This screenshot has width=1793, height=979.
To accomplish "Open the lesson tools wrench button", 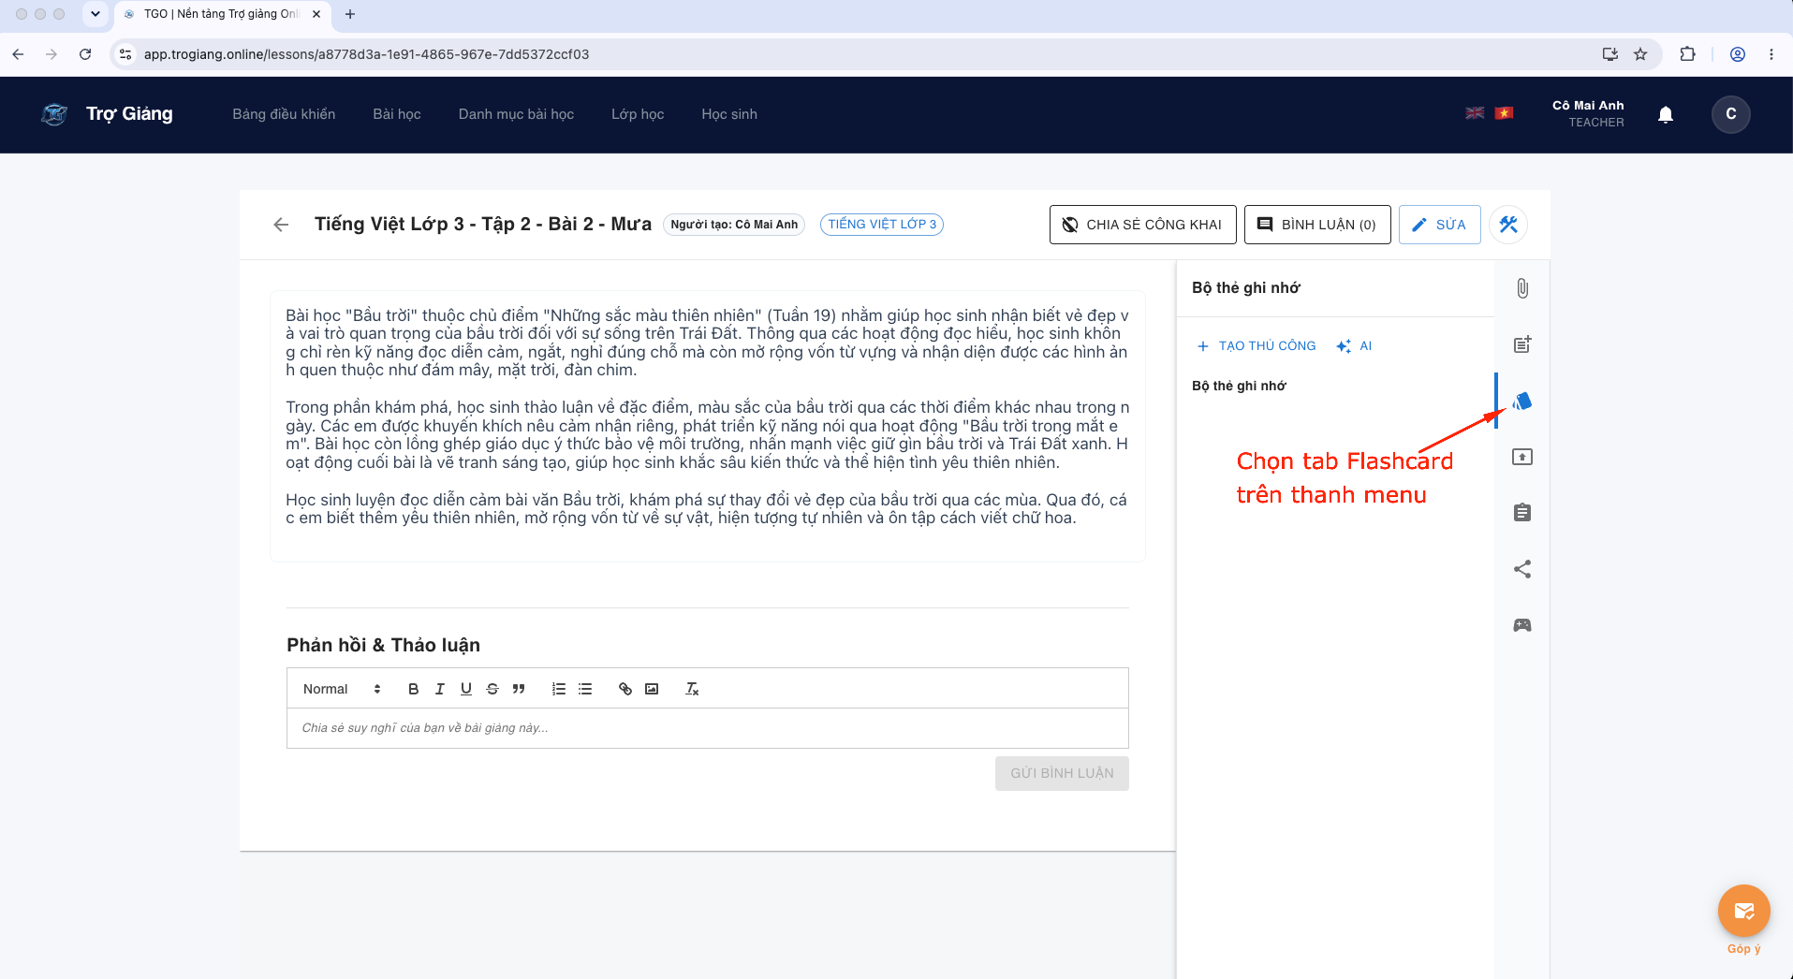I will (x=1508, y=225).
